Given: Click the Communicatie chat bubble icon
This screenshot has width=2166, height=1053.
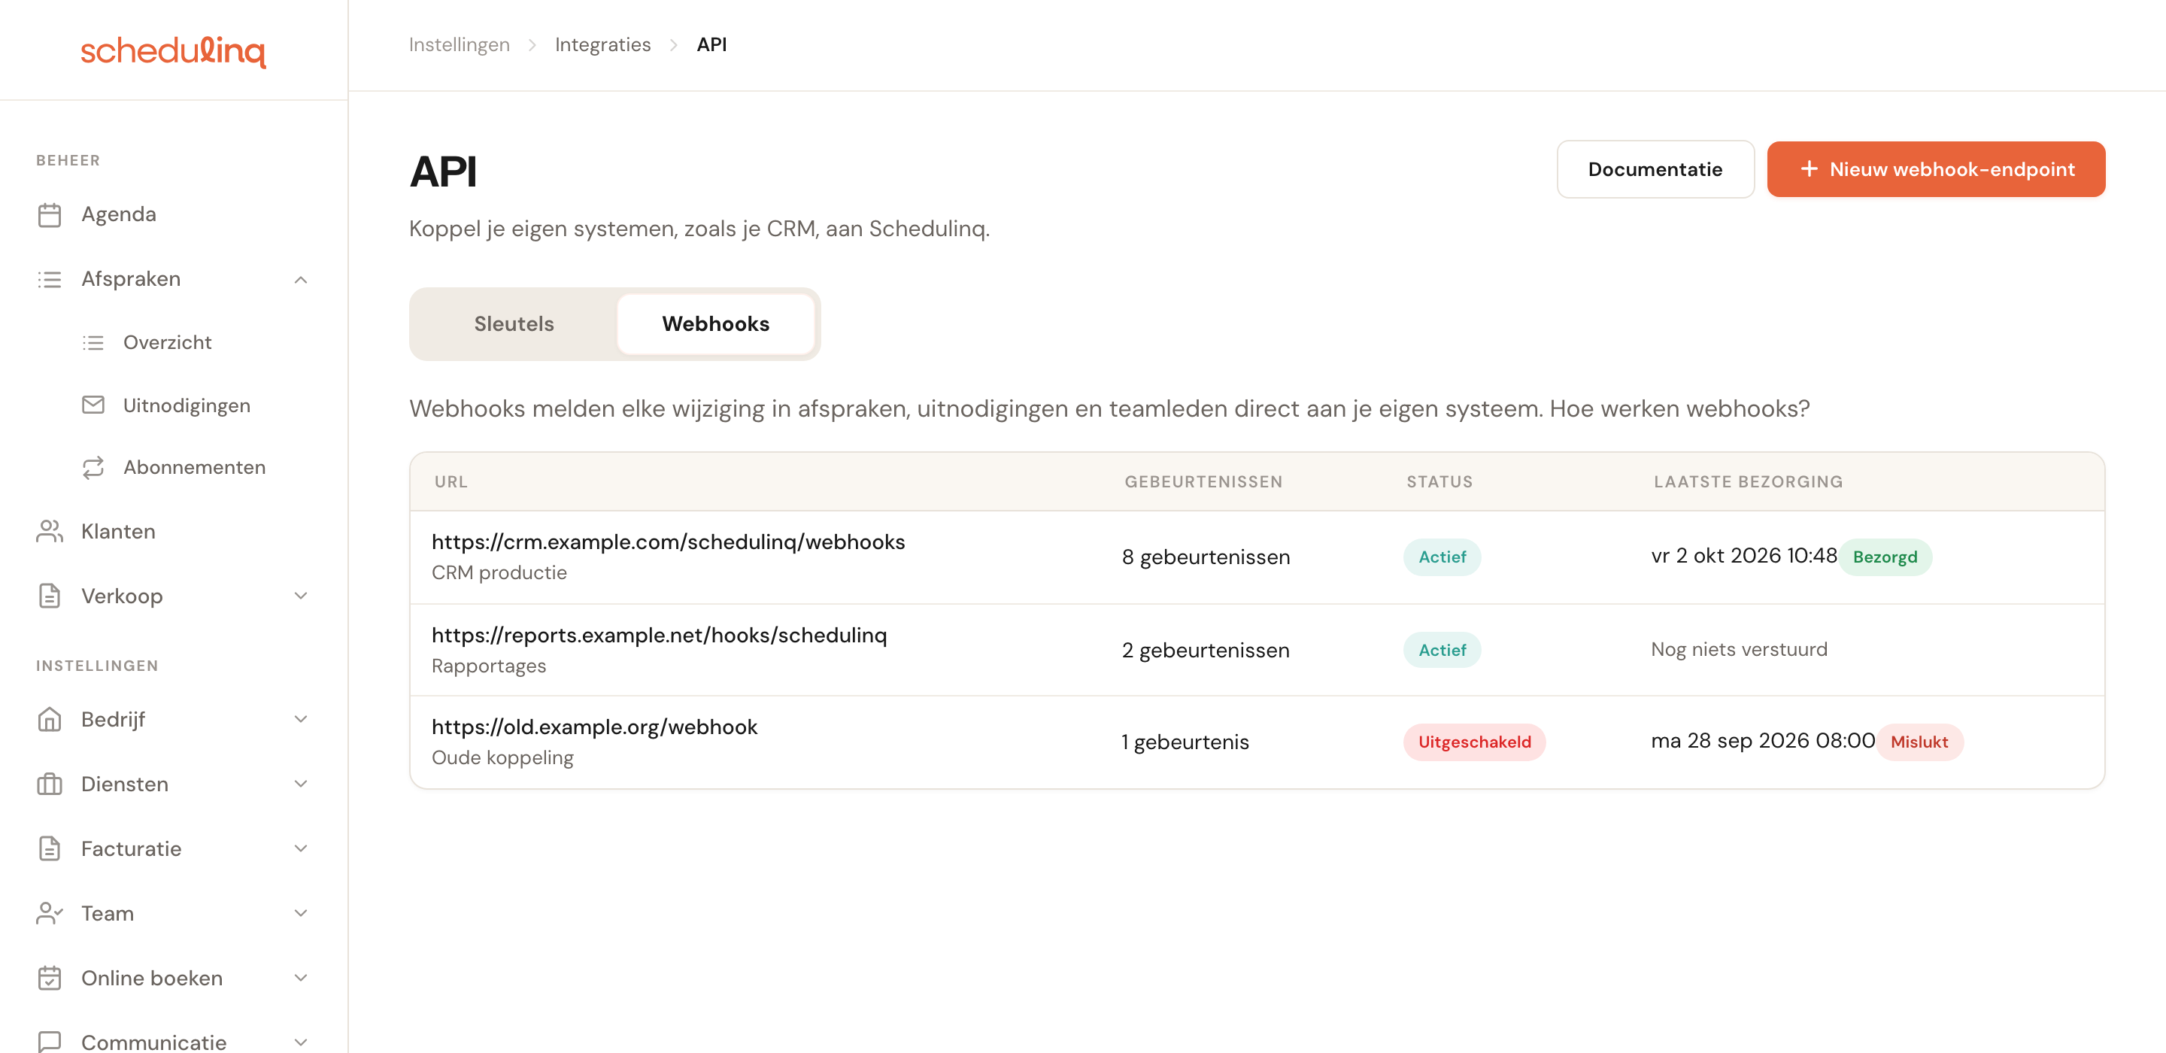Looking at the screenshot, I should 50,1041.
